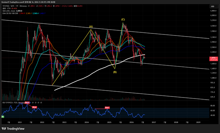The image size is (220, 133).
Task: Click the 2025 time axis label
Action: pos(109,122)
